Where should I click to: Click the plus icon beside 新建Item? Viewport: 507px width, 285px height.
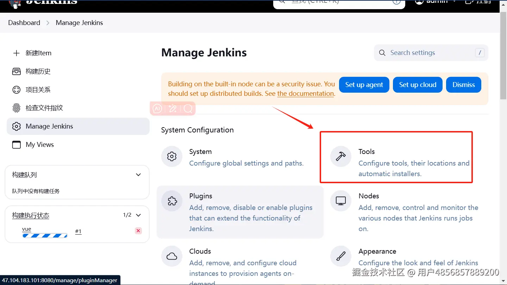[16, 53]
